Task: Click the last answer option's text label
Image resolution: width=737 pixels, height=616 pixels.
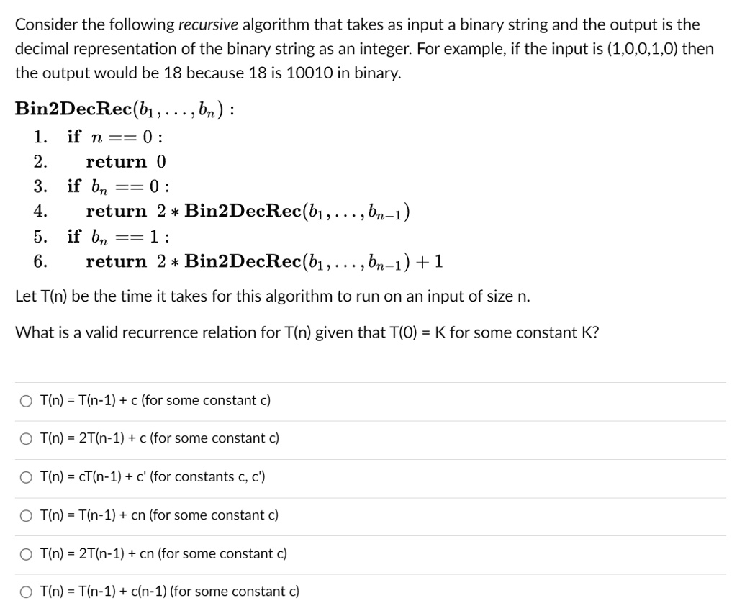Action: pos(171,591)
